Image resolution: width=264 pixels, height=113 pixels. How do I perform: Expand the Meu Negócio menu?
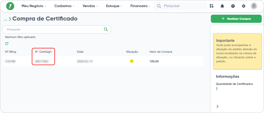pos(34,6)
